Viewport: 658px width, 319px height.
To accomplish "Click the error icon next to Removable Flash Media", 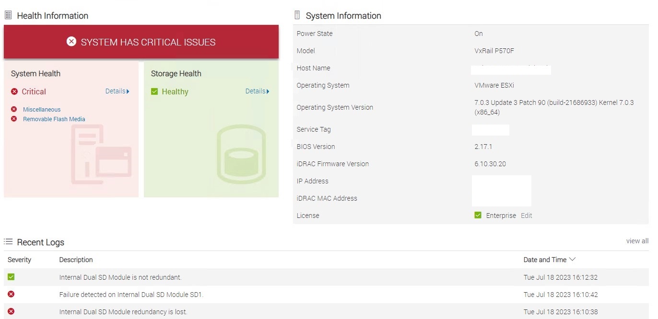I will pyautogui.click(x=14, y=119).
